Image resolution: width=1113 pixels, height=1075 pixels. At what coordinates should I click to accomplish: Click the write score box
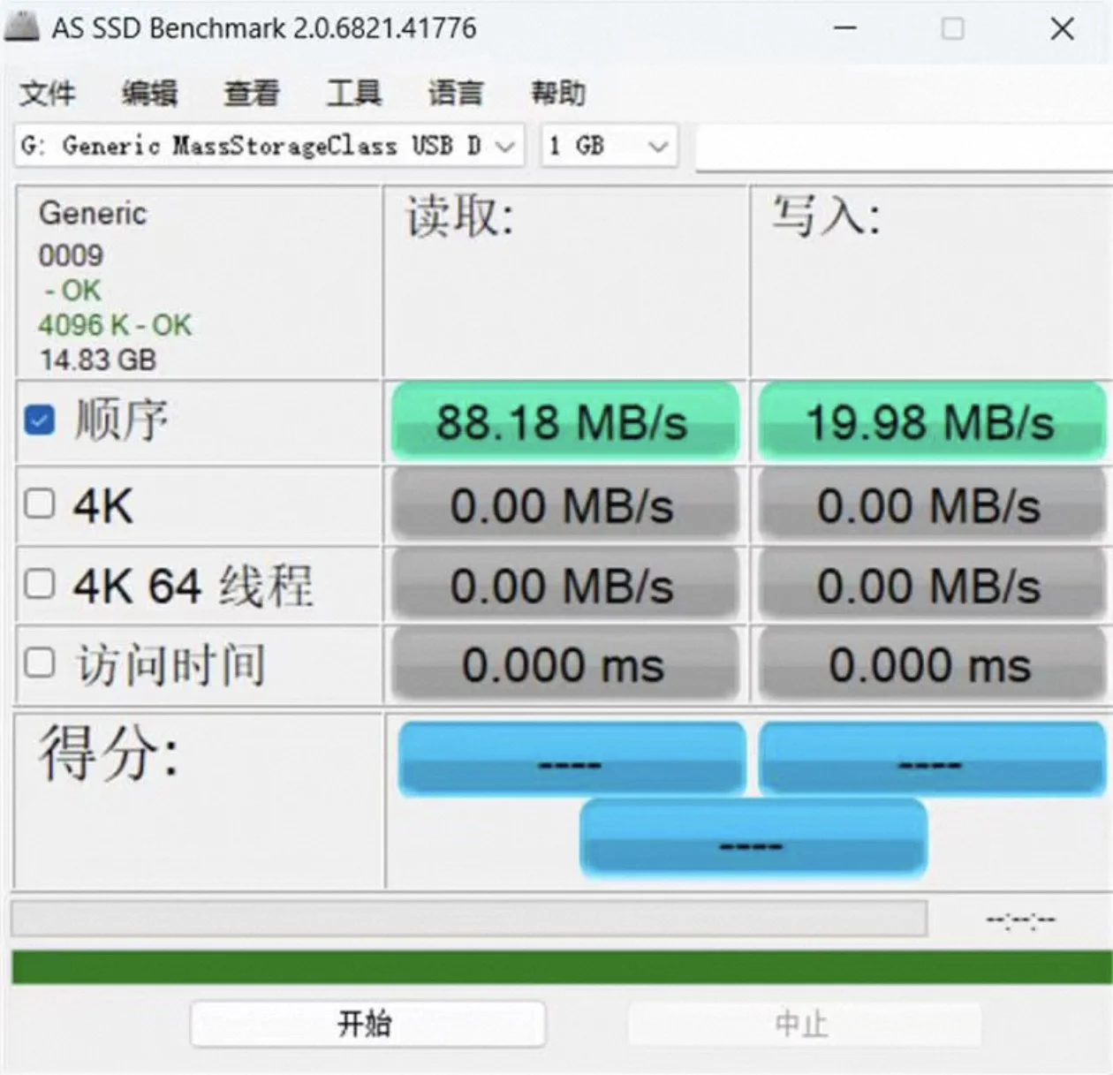[932, 758]
